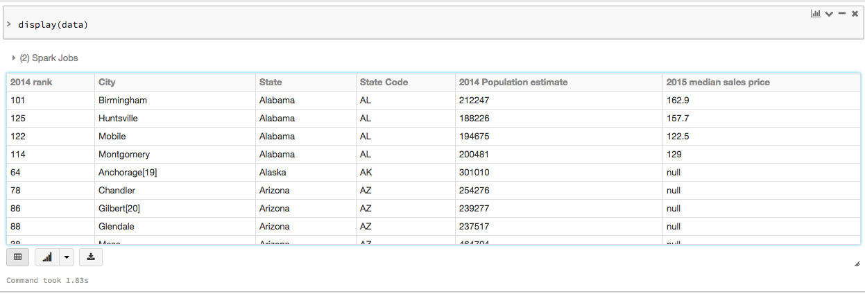Select the Birmingham cell in the table
The height and width of the screenshot is (294, 865).
123,101
